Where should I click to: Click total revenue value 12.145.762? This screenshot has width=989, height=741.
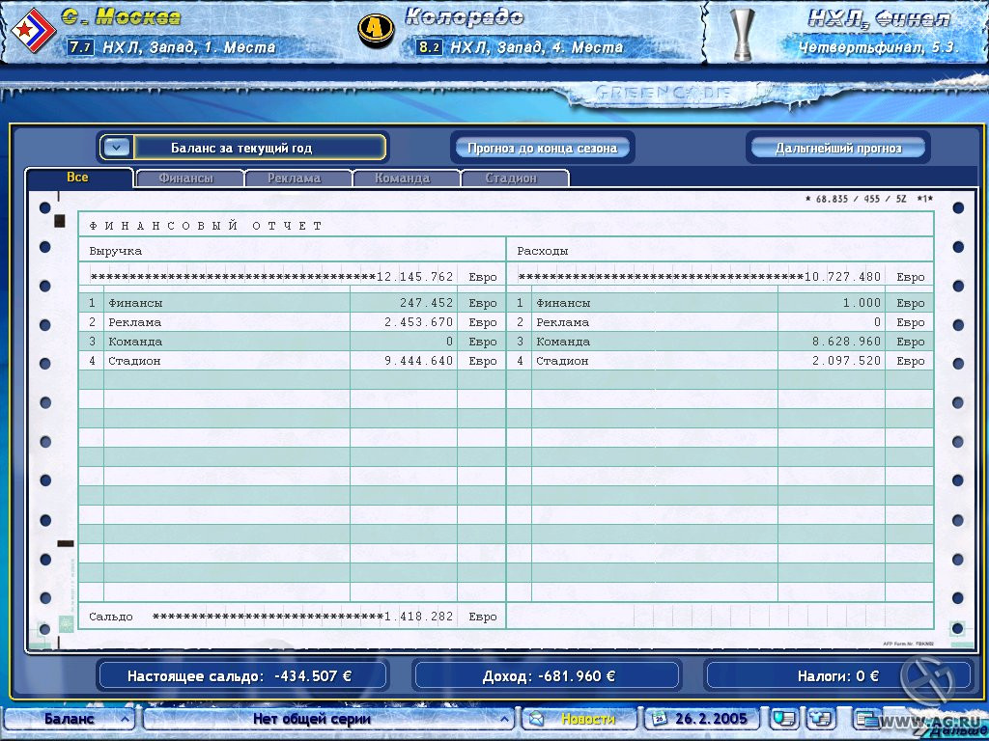[x=415, y=277]
